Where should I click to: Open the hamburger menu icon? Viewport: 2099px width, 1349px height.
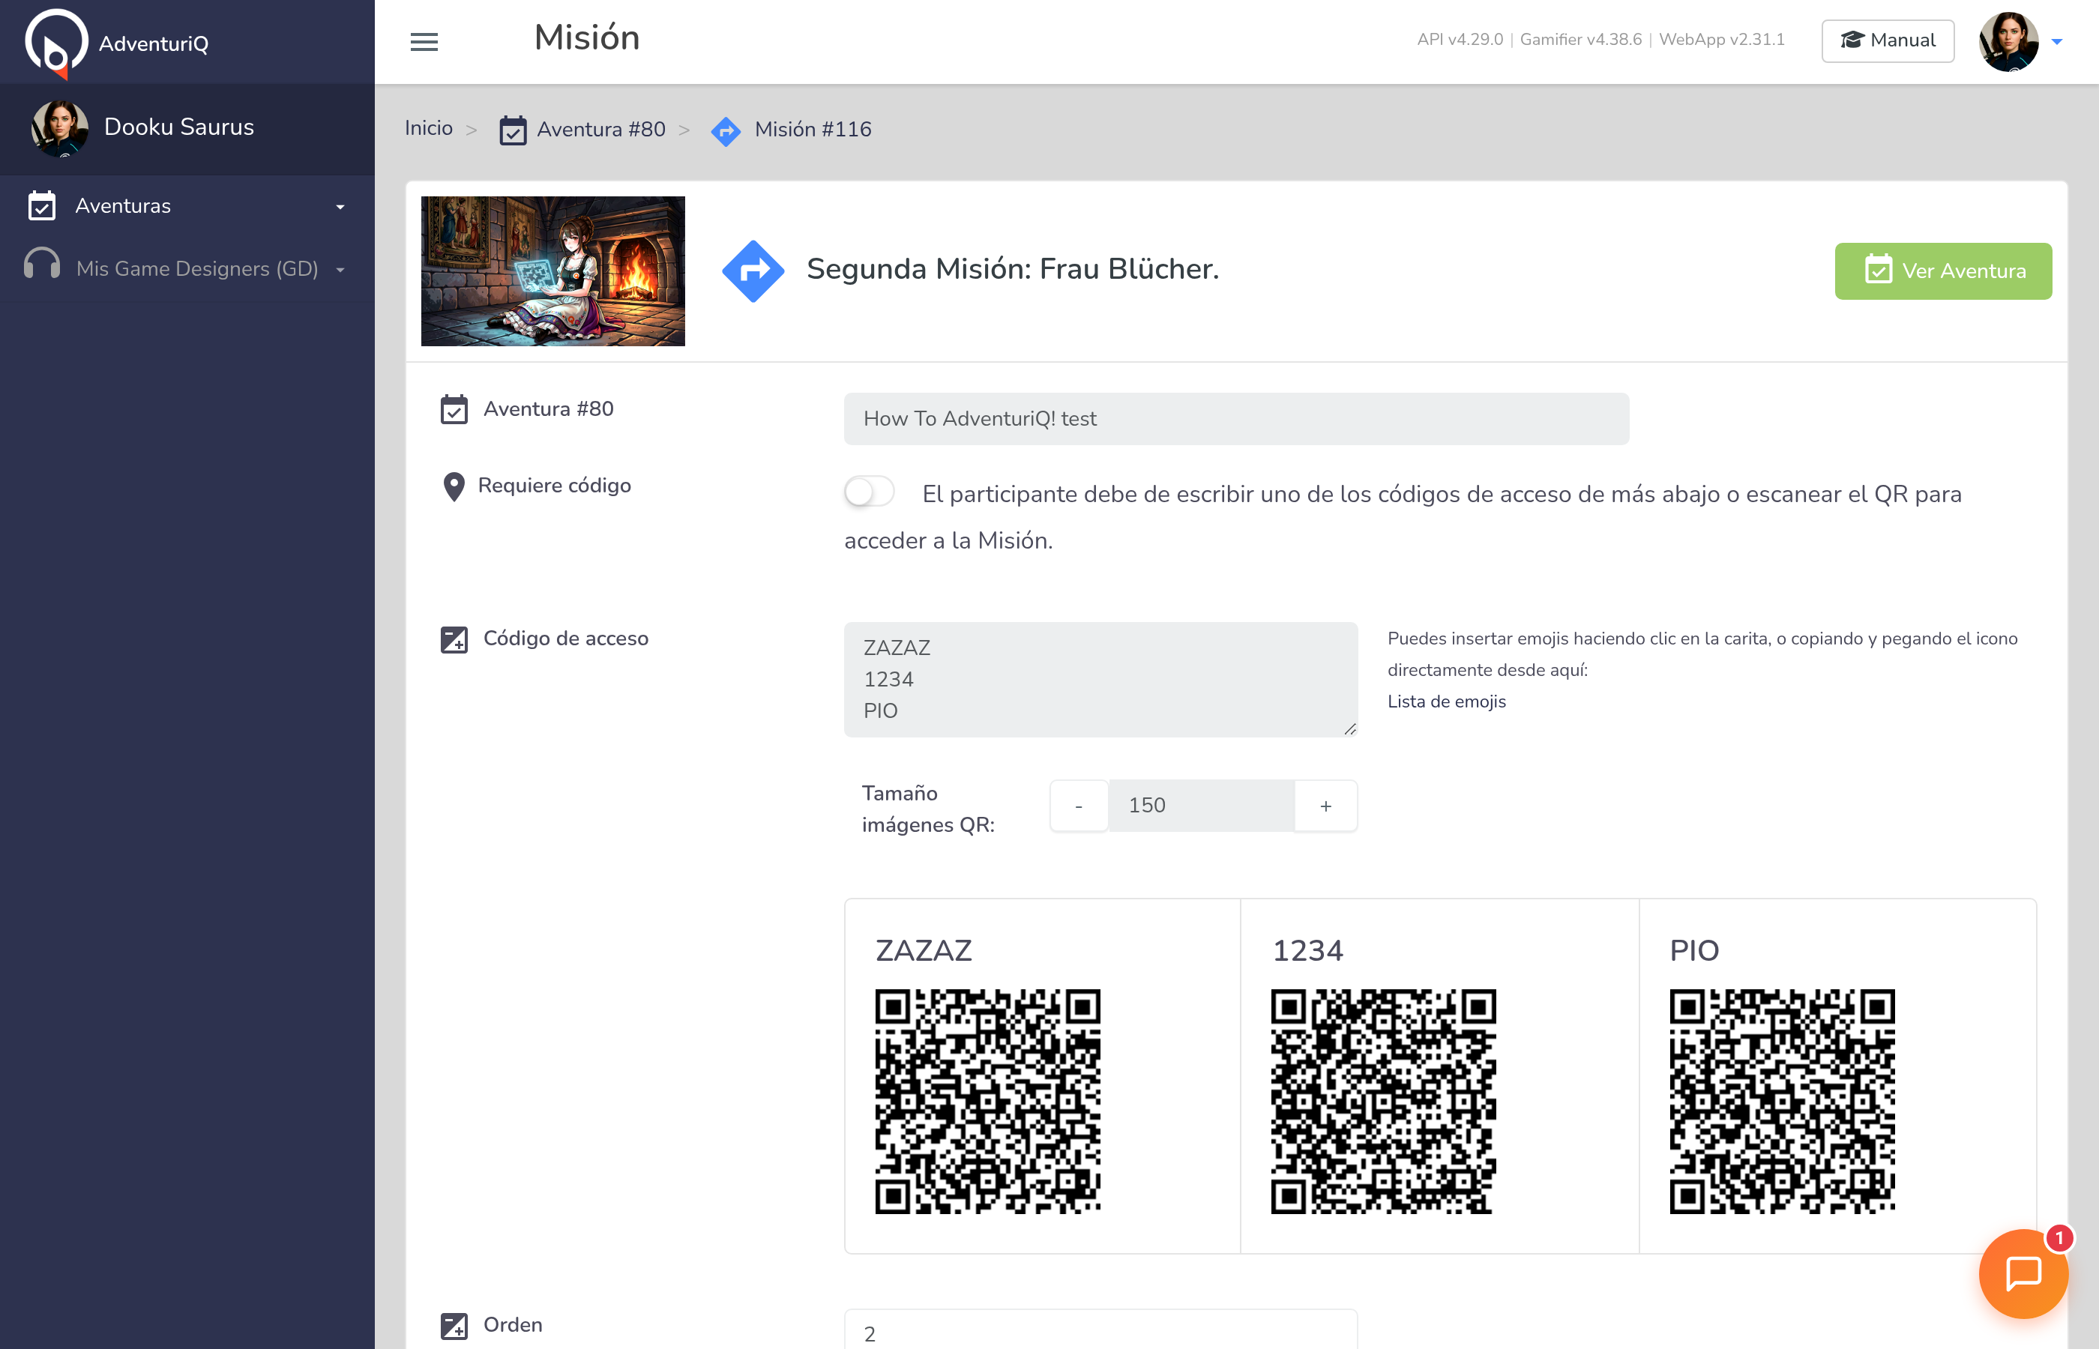(x=424, y=41)
